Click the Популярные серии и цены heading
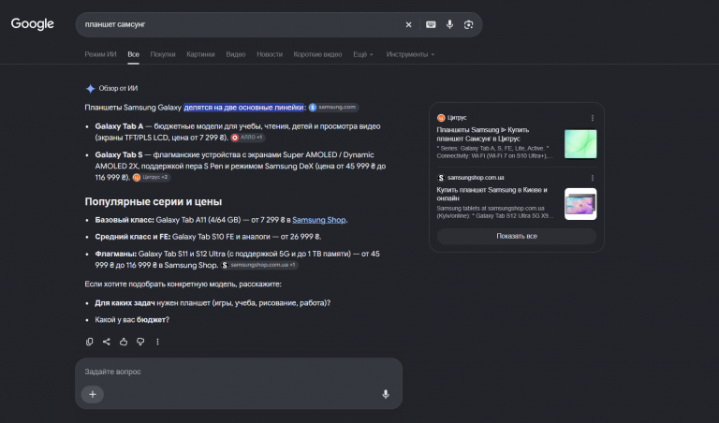Viewport: 719px width, 423px height. tap(154, 201)
